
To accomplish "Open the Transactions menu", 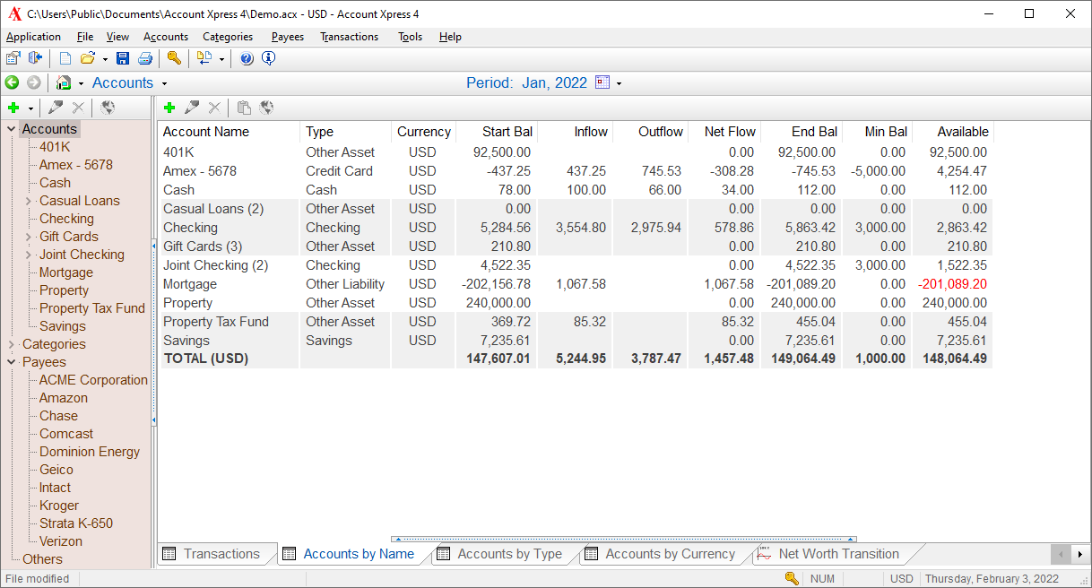I will click(349, 37).
